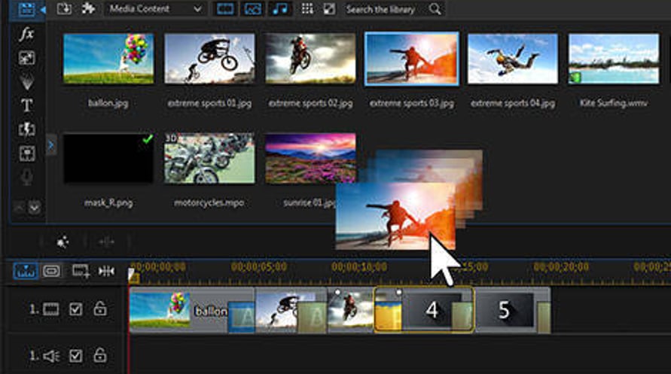Screen dimensions: 671x374
Task: Click video track 1 filmstrip icon
Action: pyautogui.click(x=51, y=309)
